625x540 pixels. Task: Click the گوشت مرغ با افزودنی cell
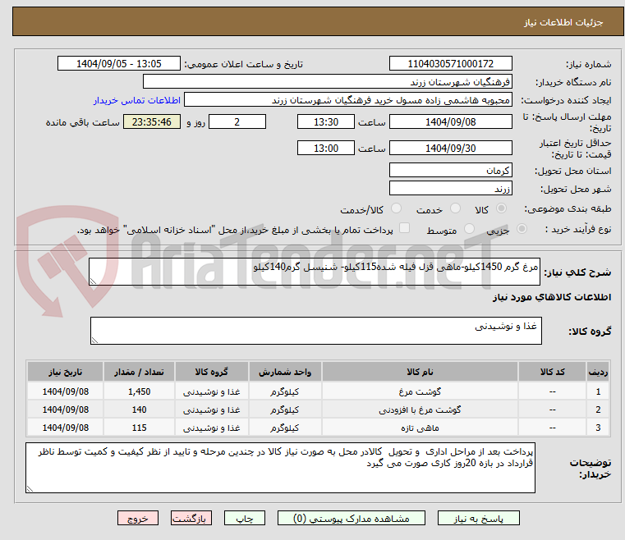(420, 410)
